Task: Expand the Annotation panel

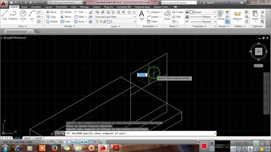Action: click(x=150, y=26)
